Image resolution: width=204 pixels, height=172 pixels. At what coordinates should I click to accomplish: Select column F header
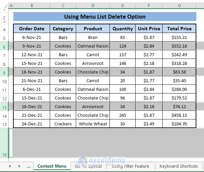coord(149,6)
